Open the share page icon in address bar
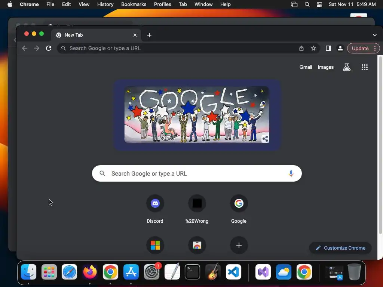The image size is (383, 287). coord(301,48)
